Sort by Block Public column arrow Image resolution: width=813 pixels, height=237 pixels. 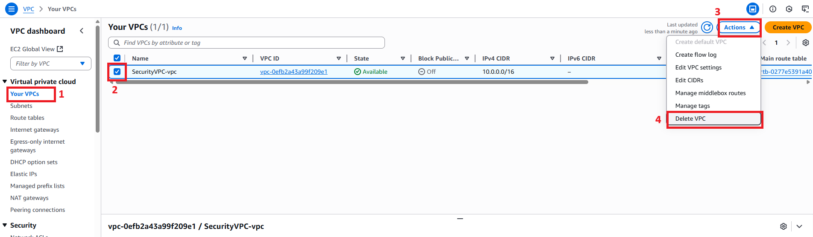coord(467,58)
